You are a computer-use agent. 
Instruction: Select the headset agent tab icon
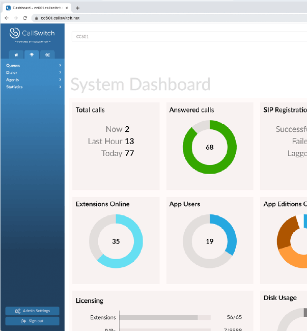[x=32, y=55]
